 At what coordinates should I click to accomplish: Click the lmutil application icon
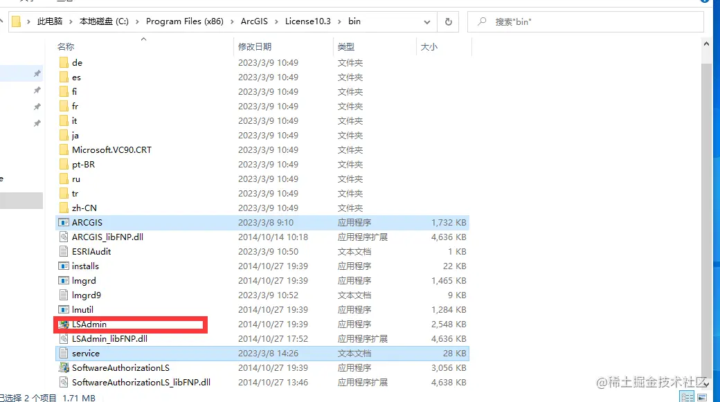coord(64,310)
